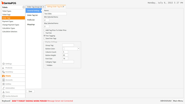The image size is (185, 104).
Task: Open the Automation pencil icon
Action: coord(3,88)
